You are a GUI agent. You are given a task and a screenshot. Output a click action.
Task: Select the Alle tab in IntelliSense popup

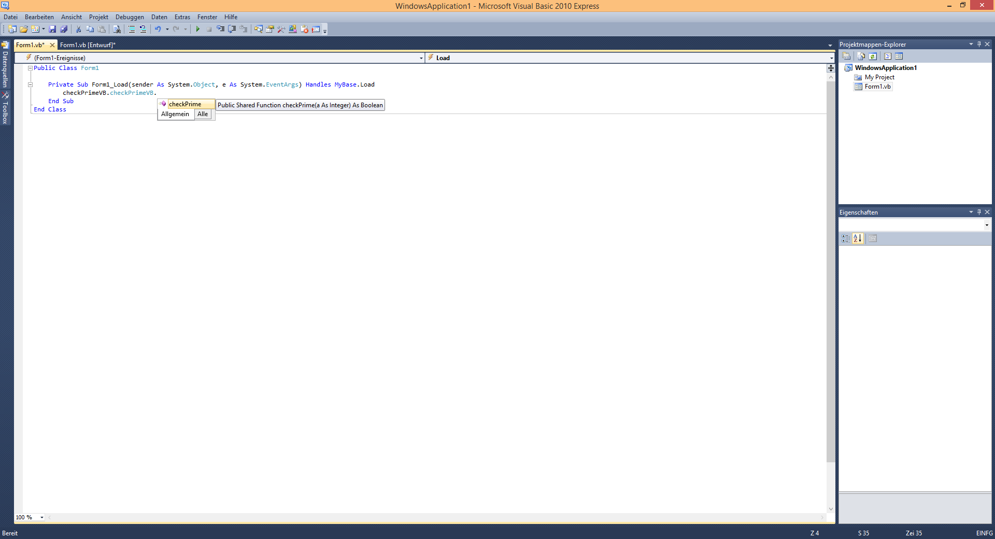coord(203,114)
